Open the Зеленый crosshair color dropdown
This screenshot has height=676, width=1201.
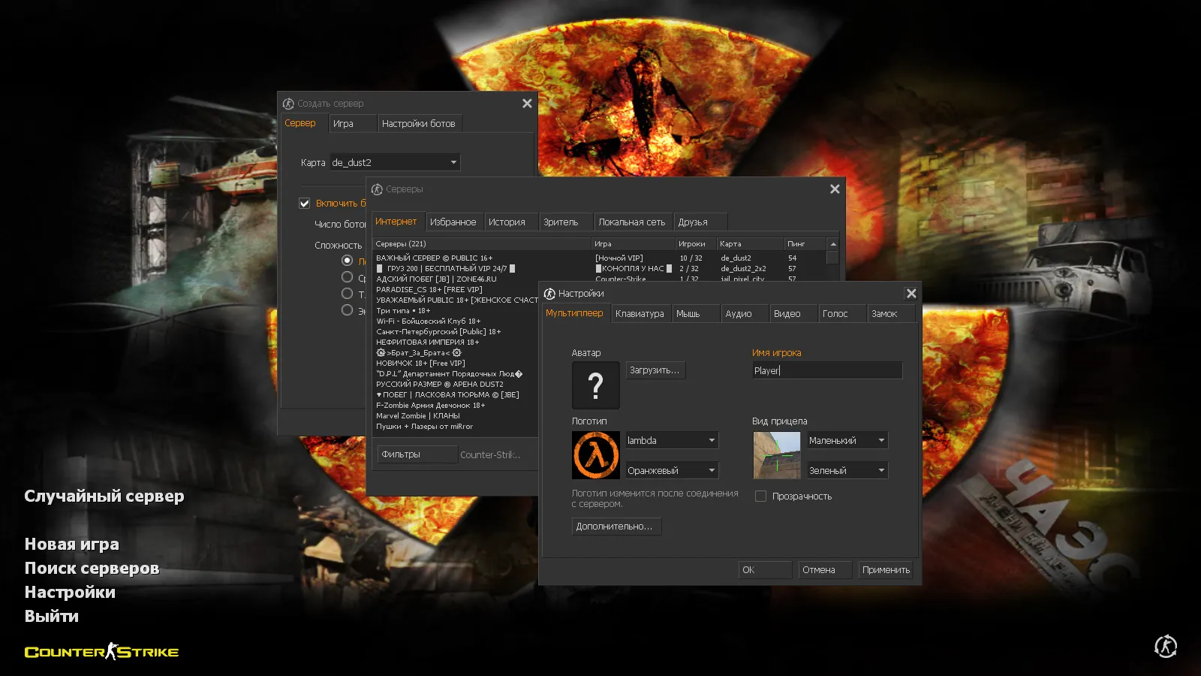click(x=847, y=471)
